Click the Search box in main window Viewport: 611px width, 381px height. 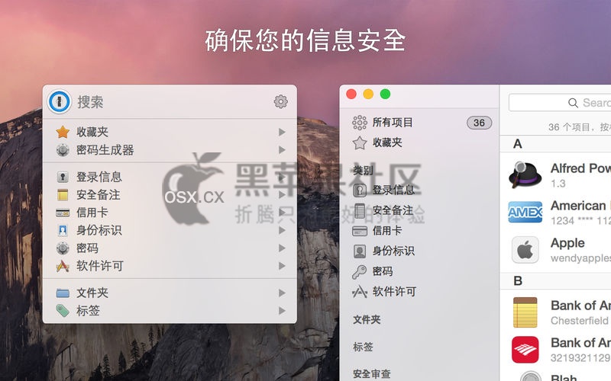coord(560,103)
